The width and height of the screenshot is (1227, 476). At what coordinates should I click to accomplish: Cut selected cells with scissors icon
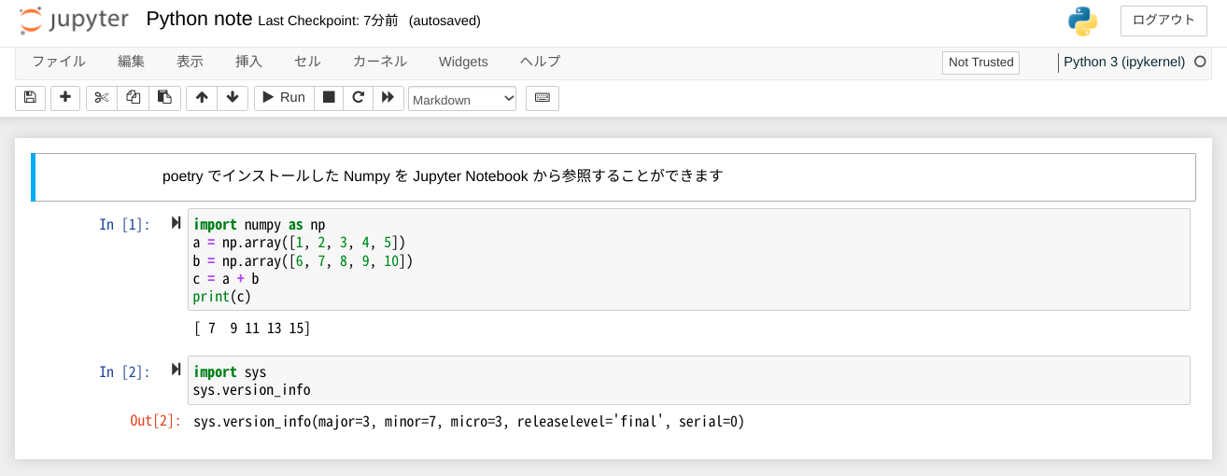click(102, 98)
